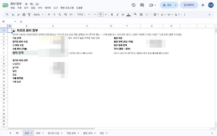Screen dimensions: 217x136
Task: Search the menus magnifier icon
Action: tap(7, 14)
